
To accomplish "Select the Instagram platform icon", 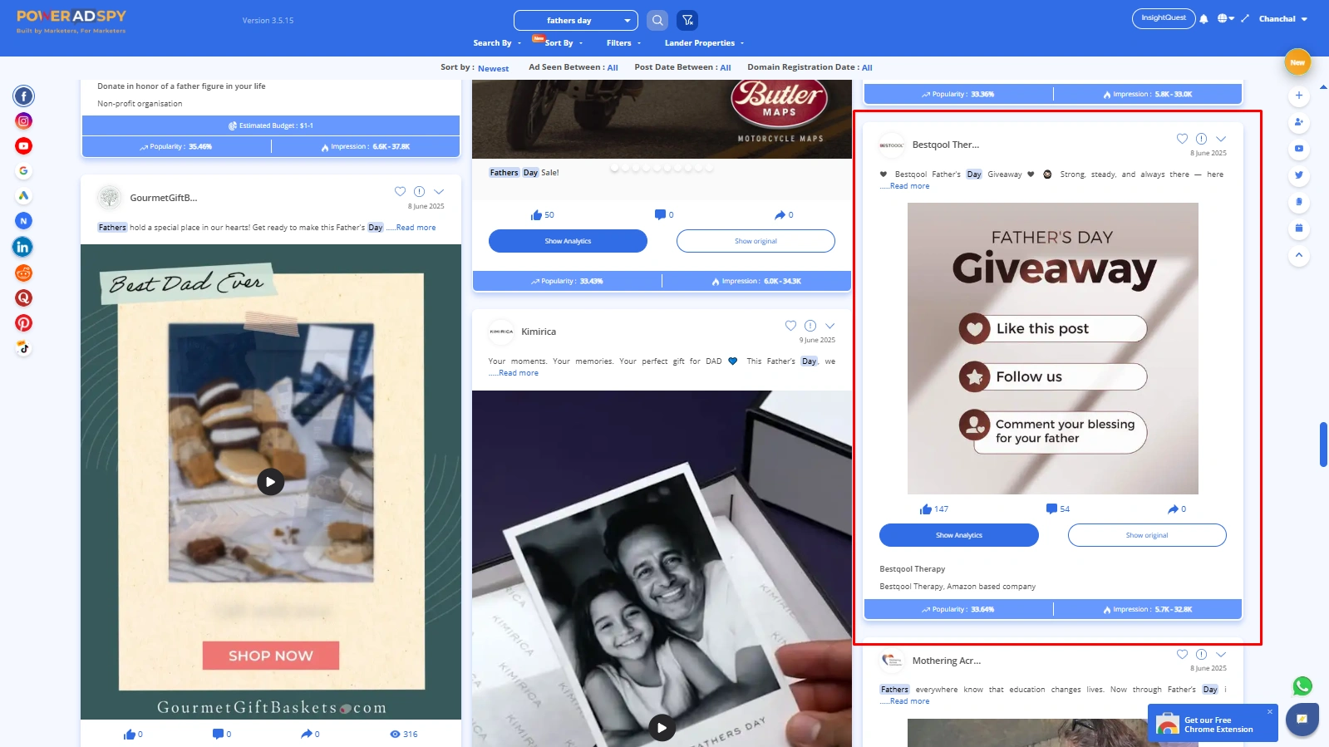I will 23,121.
